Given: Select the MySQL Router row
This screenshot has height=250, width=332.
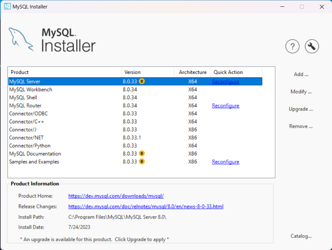Looking at the screenshot, I should [135, 105].
